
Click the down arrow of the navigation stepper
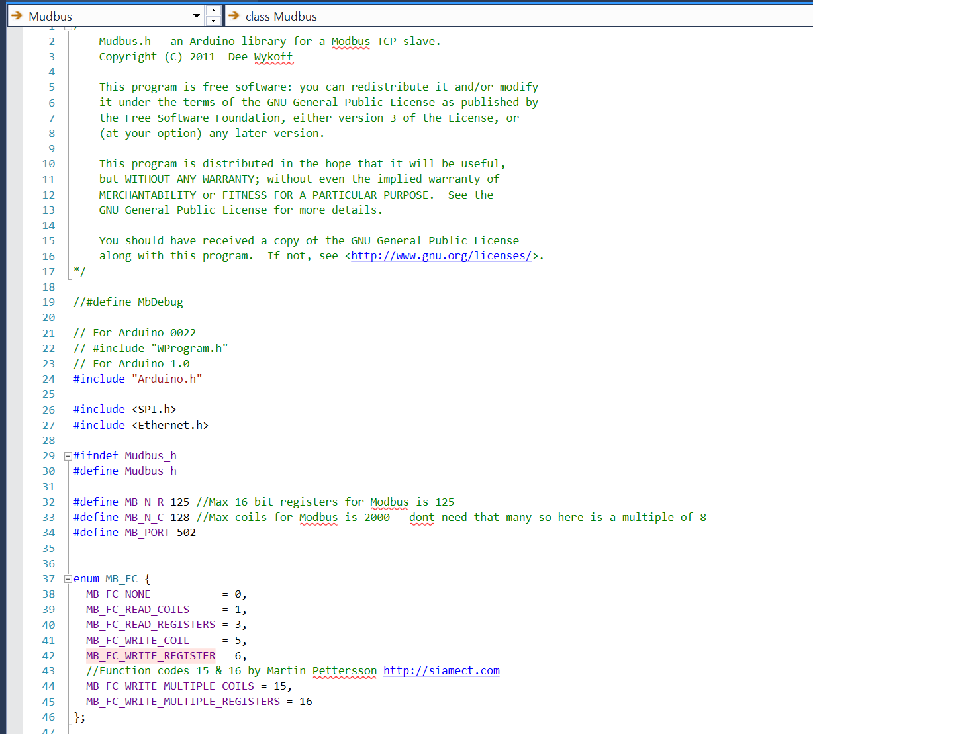(x=213, y=19)
